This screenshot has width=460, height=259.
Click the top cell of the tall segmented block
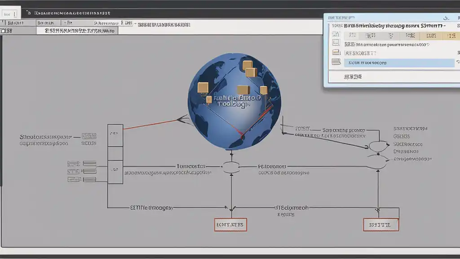tap(115, 135)
